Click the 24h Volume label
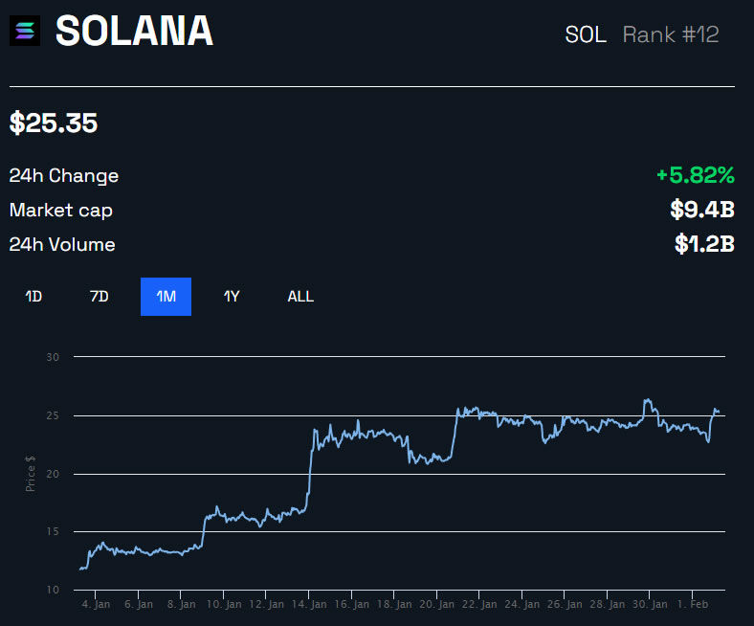This screenshot has width=754, height=626. pyautogui.click(x=62, y=245)
